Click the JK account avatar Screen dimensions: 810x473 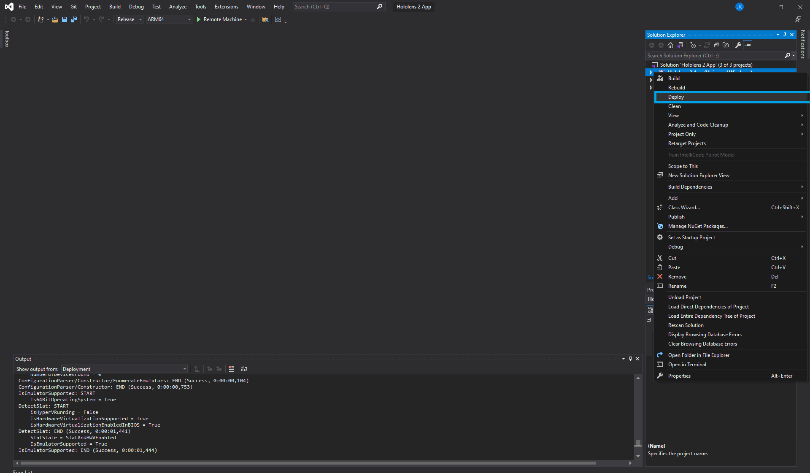(740, 7)
